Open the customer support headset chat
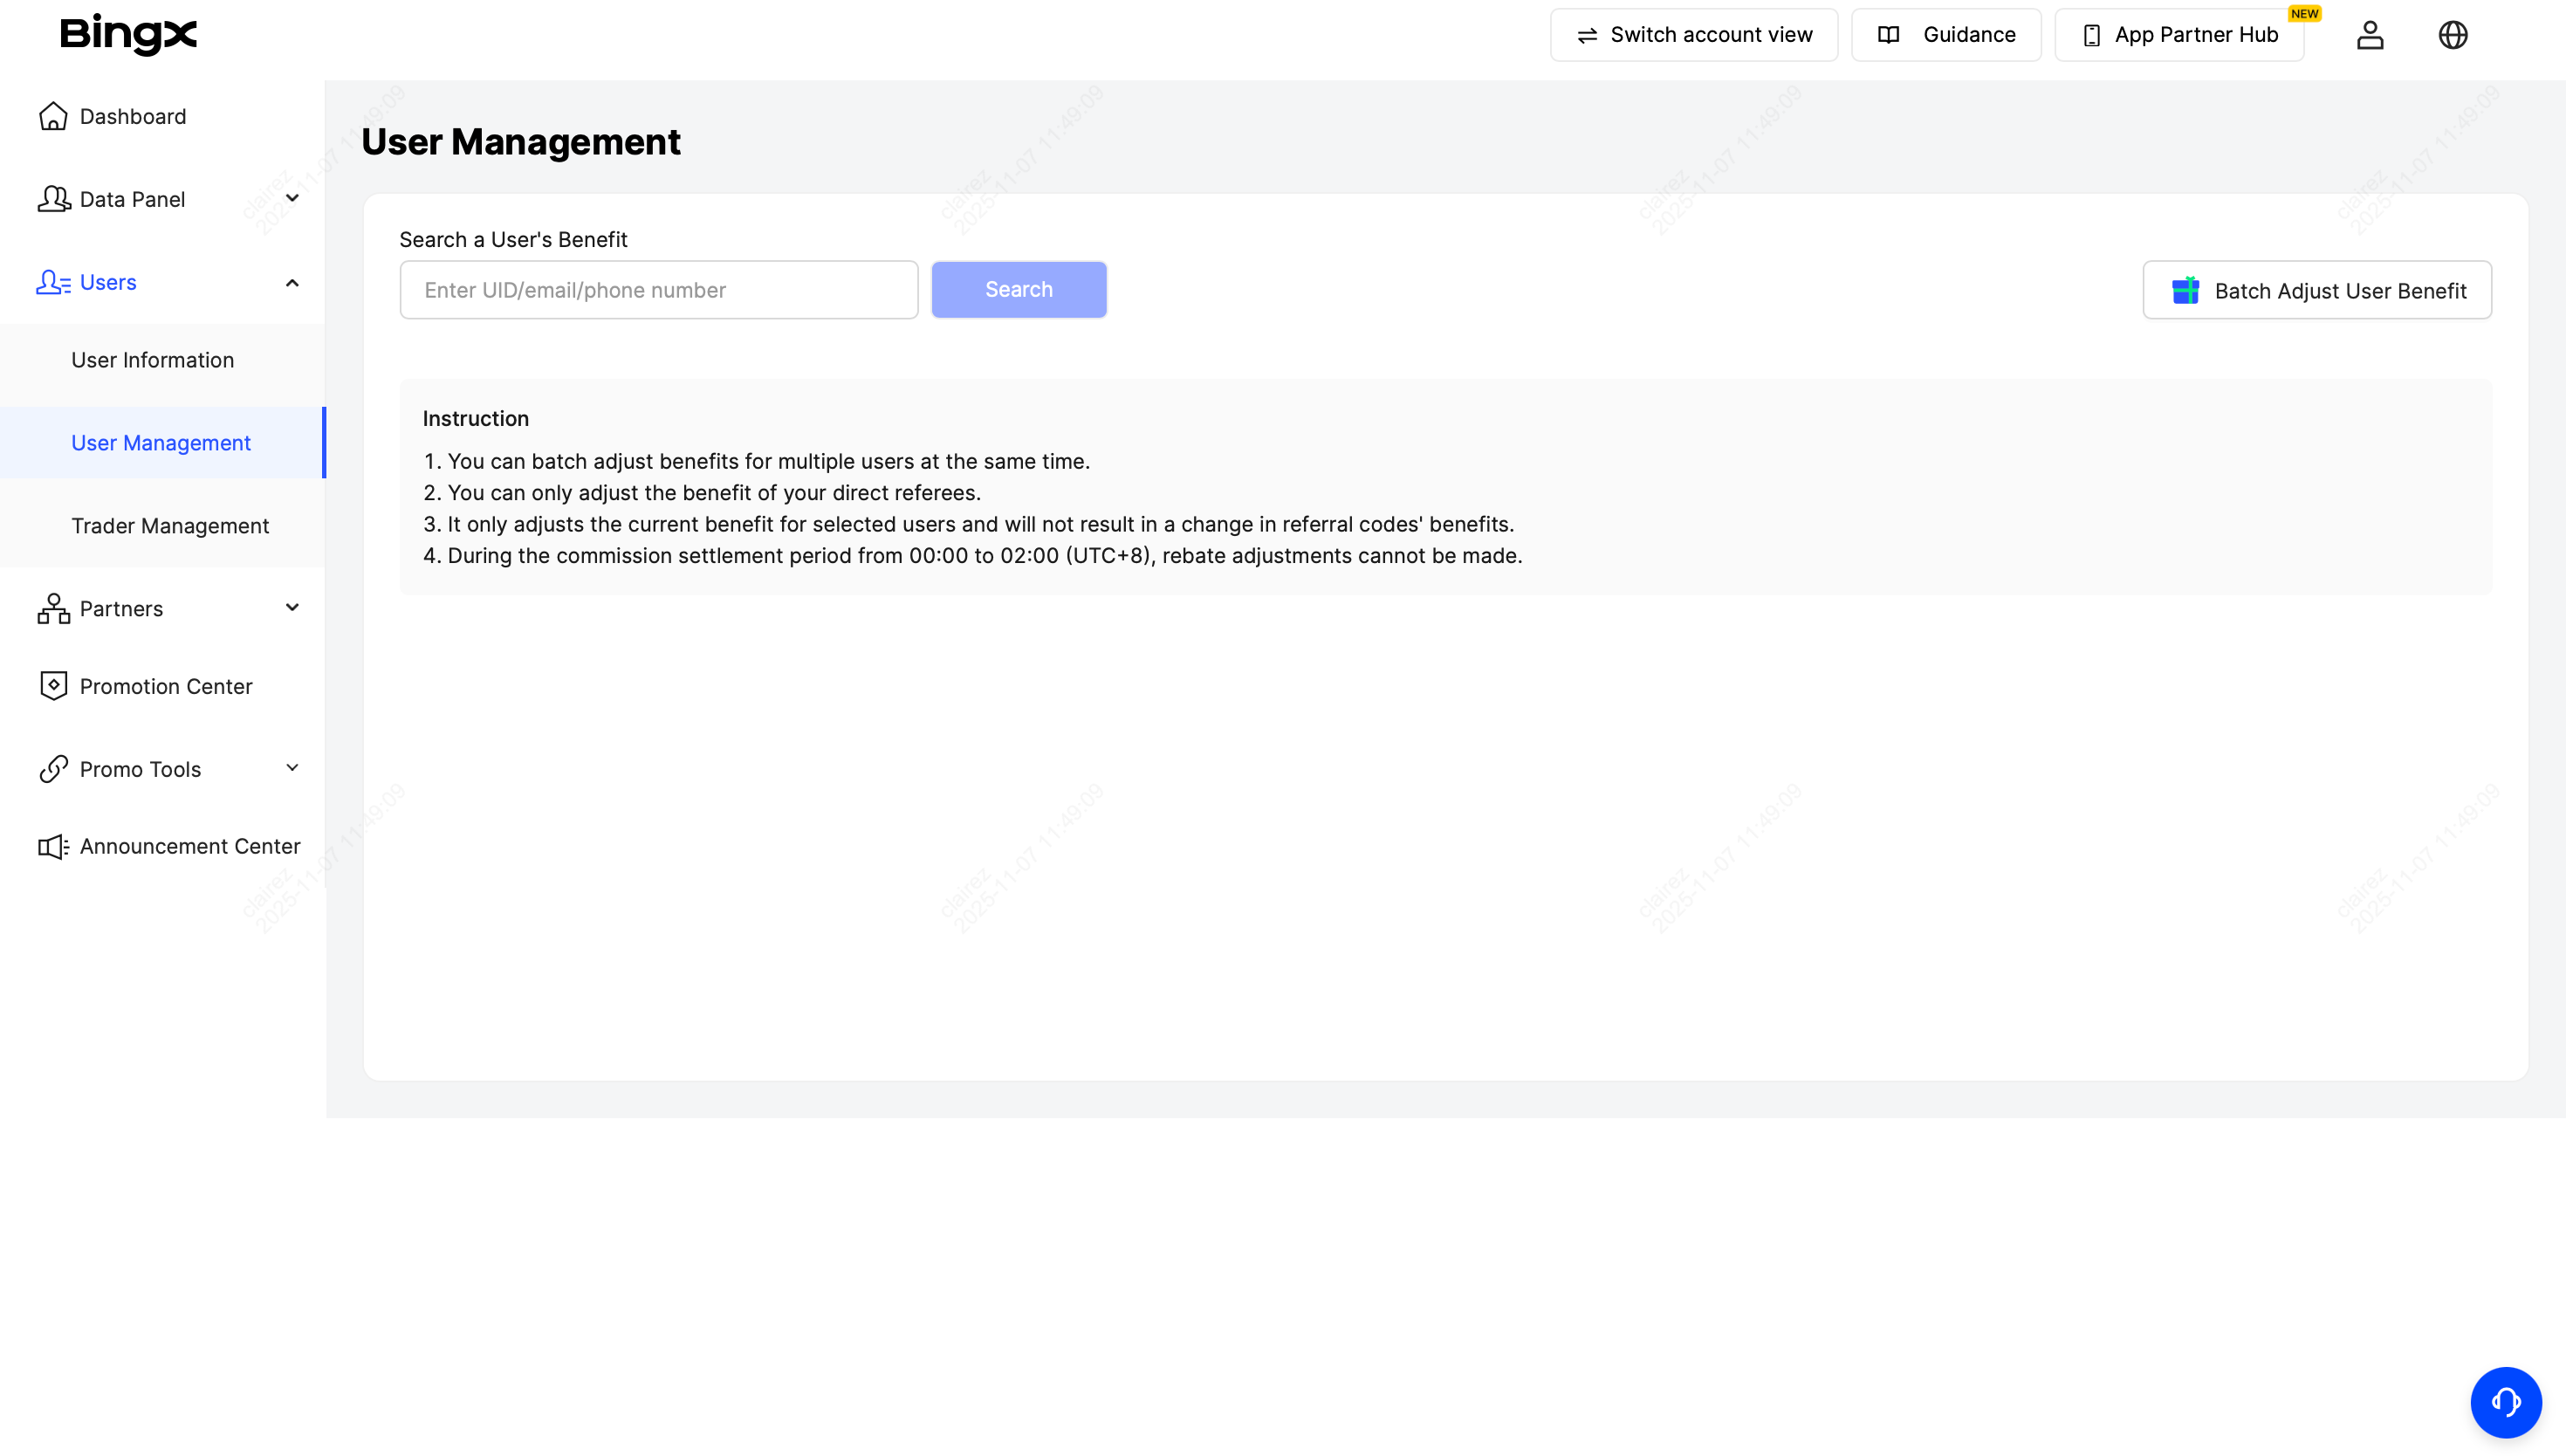Screen dimensions: 2566x1456 coord(2505,1402)
